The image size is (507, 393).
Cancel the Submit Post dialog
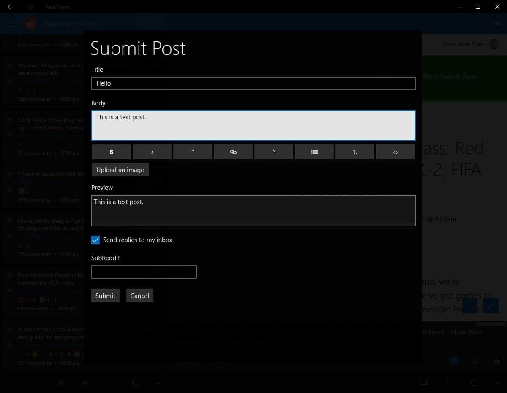click(139, 296)
